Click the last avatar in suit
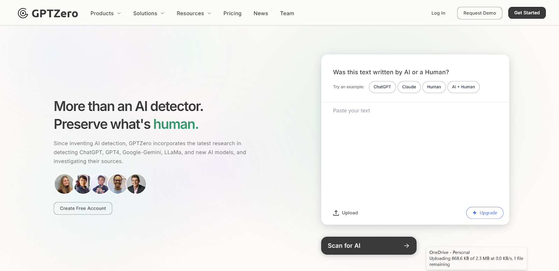559x271 pixels. 136,184
